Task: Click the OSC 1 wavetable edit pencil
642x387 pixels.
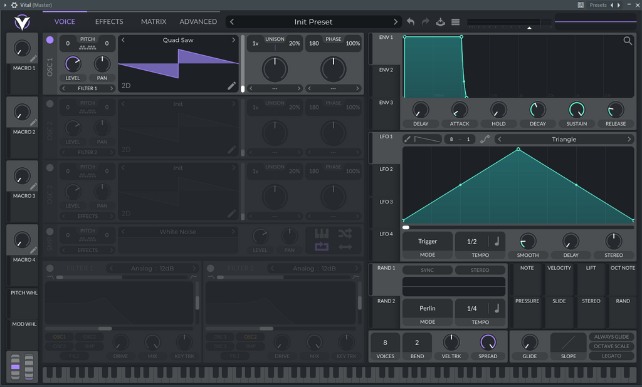Action: pos(232,85)
